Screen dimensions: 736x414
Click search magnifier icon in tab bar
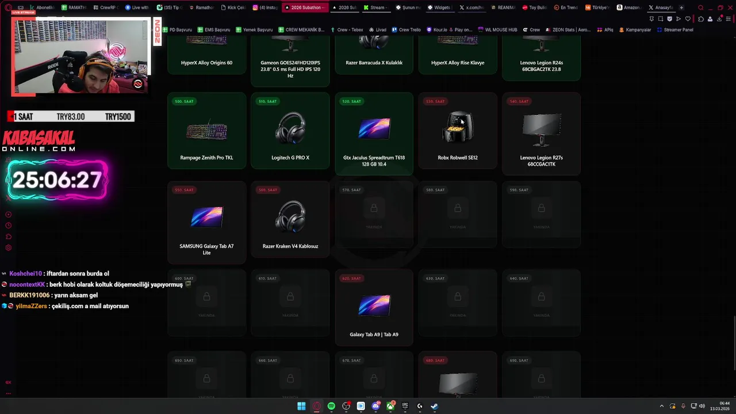pos(700,7)
